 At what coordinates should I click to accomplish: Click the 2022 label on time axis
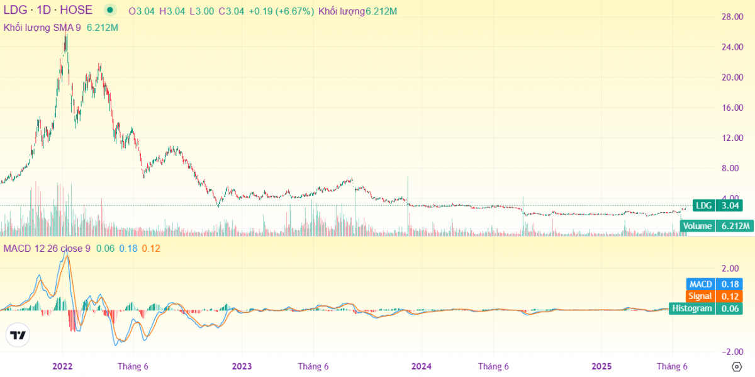(x=62, y=366)
